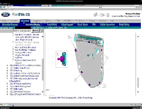Open the Liftgate Trim Panel link
This screenshot has height=109, width=142.
22,55
